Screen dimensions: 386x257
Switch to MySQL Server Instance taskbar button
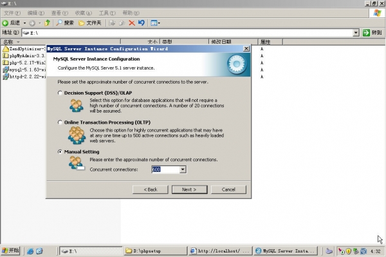(286, 251)
